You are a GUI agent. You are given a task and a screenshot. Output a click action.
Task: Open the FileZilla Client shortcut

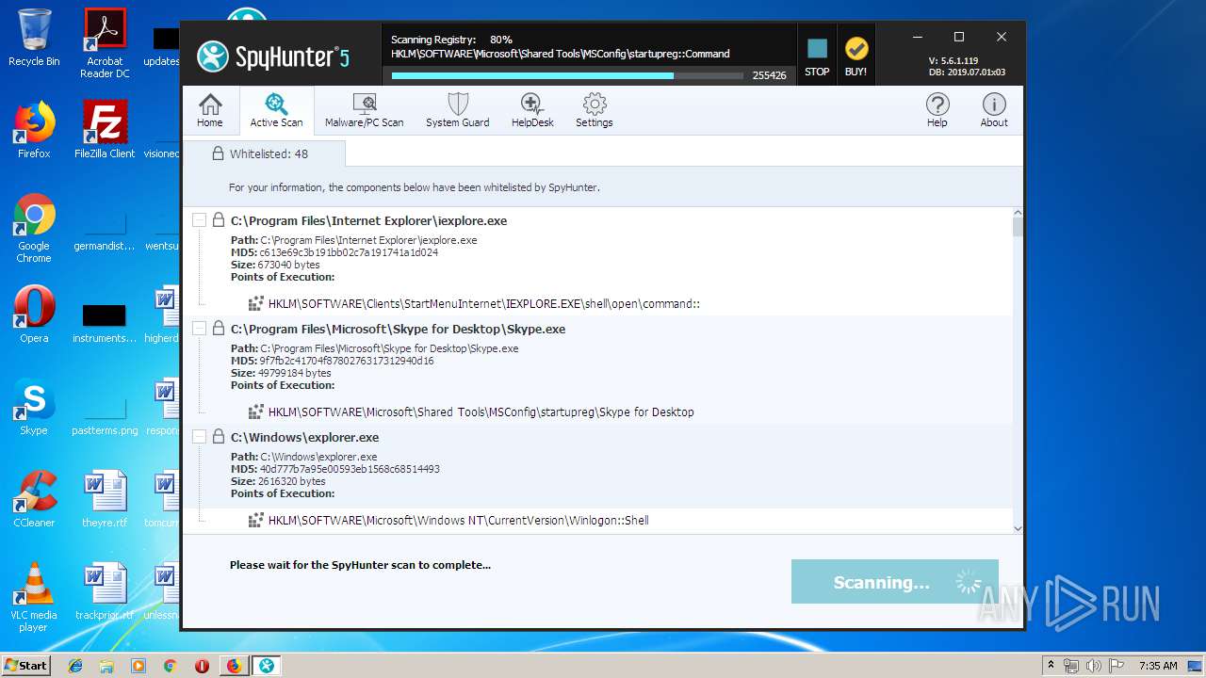pyautogui.click(x=105, y=130)
